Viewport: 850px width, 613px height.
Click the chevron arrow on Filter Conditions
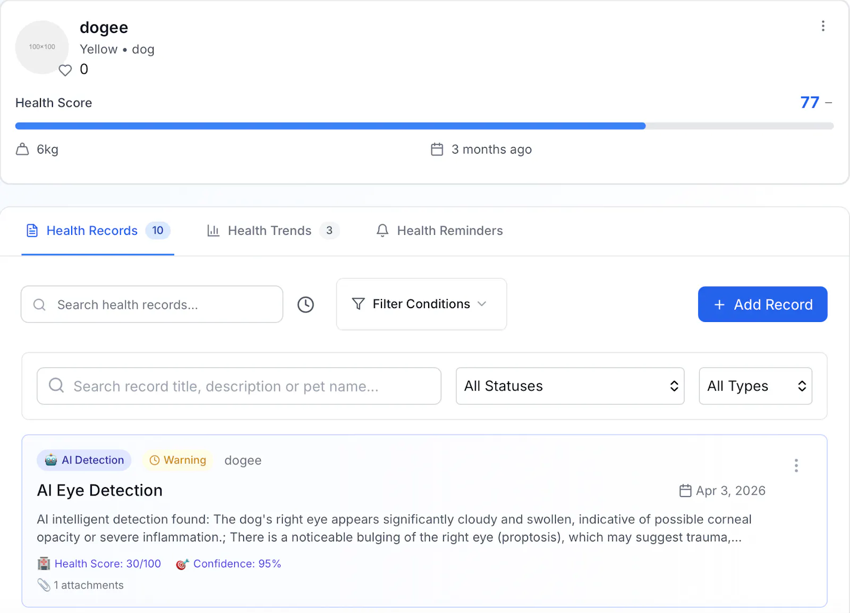click(x=482, y=304)
